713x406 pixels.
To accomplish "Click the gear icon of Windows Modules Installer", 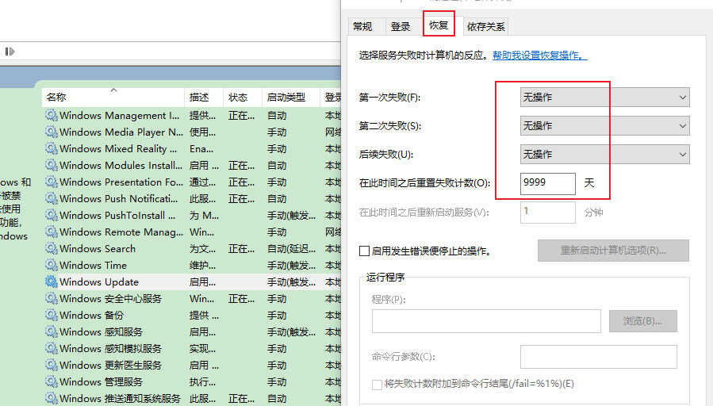I will tap(52, 165).
